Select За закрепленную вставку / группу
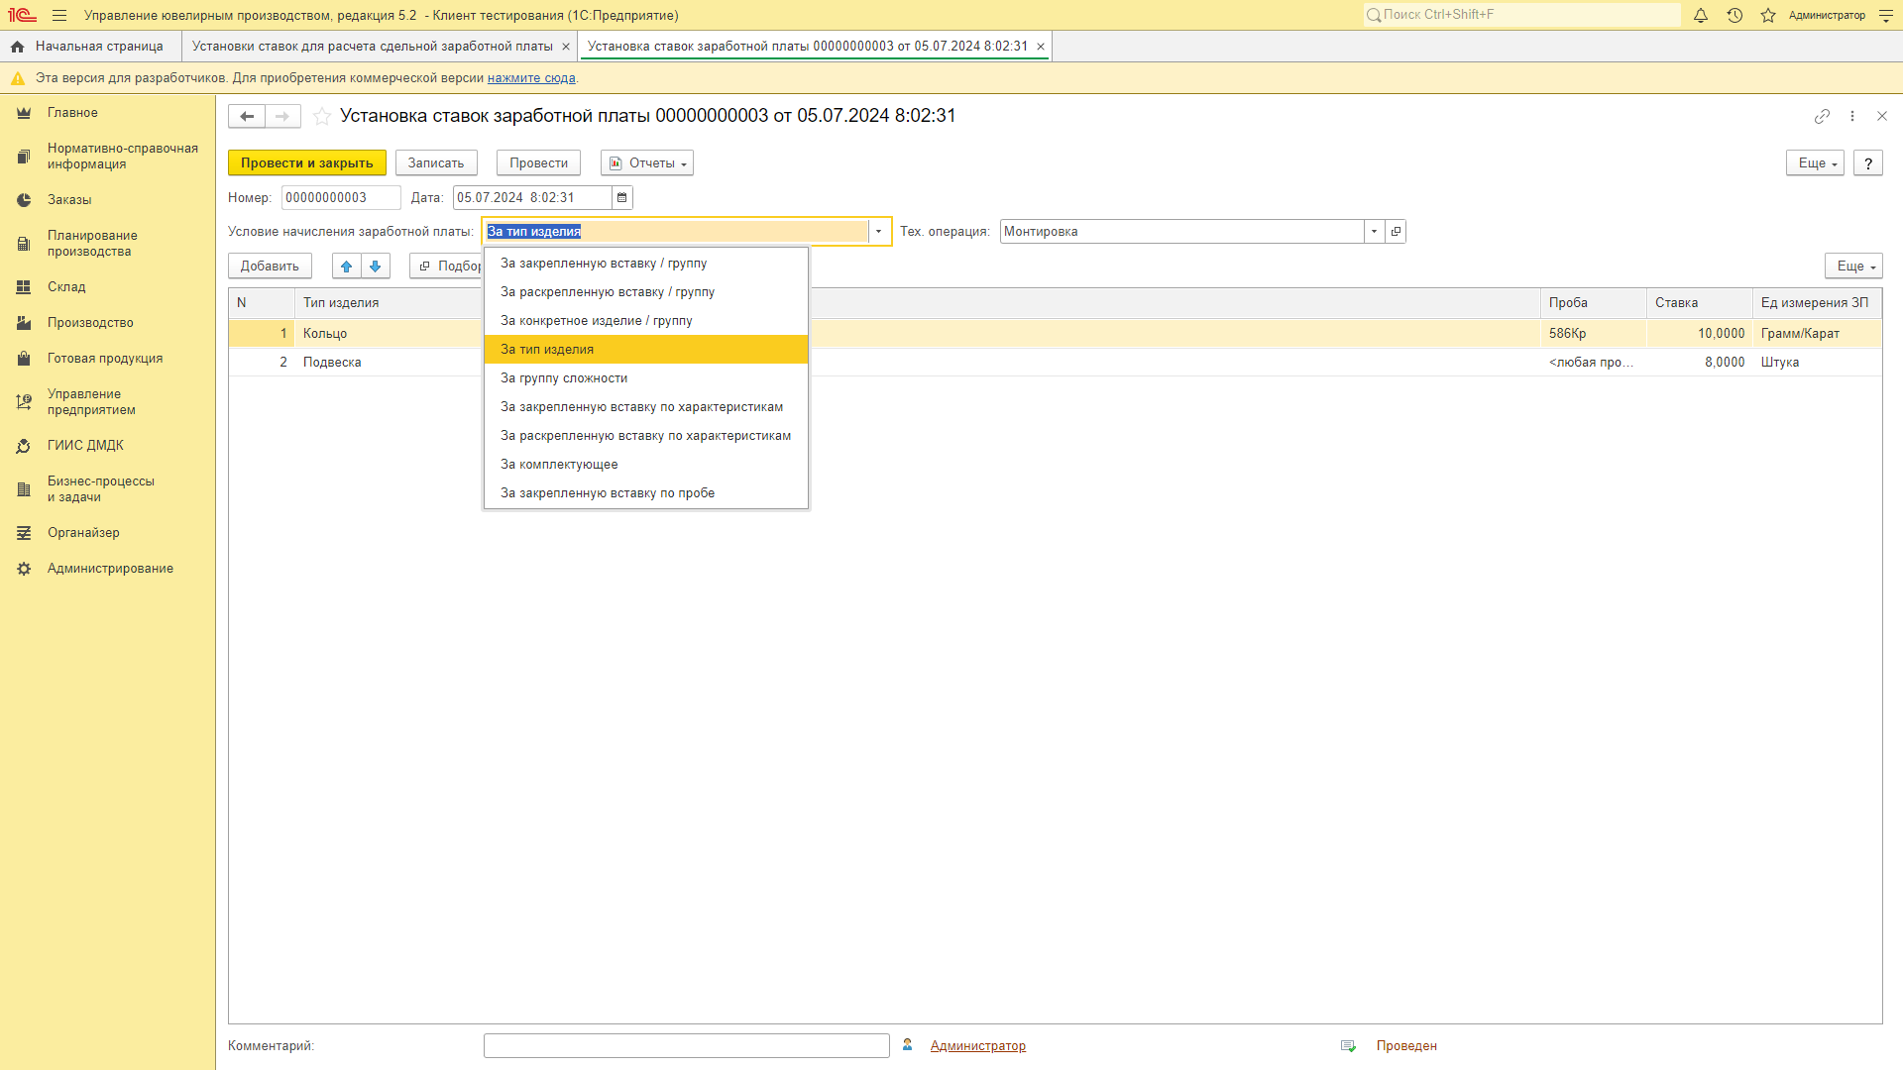 click(646, 264)
